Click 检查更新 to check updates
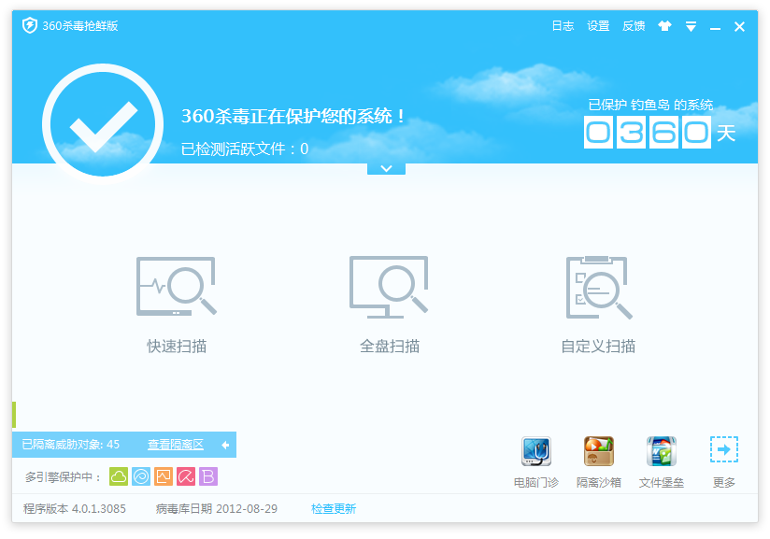The image size is (770, 539). pyautogui.click(x=334, y=509)
